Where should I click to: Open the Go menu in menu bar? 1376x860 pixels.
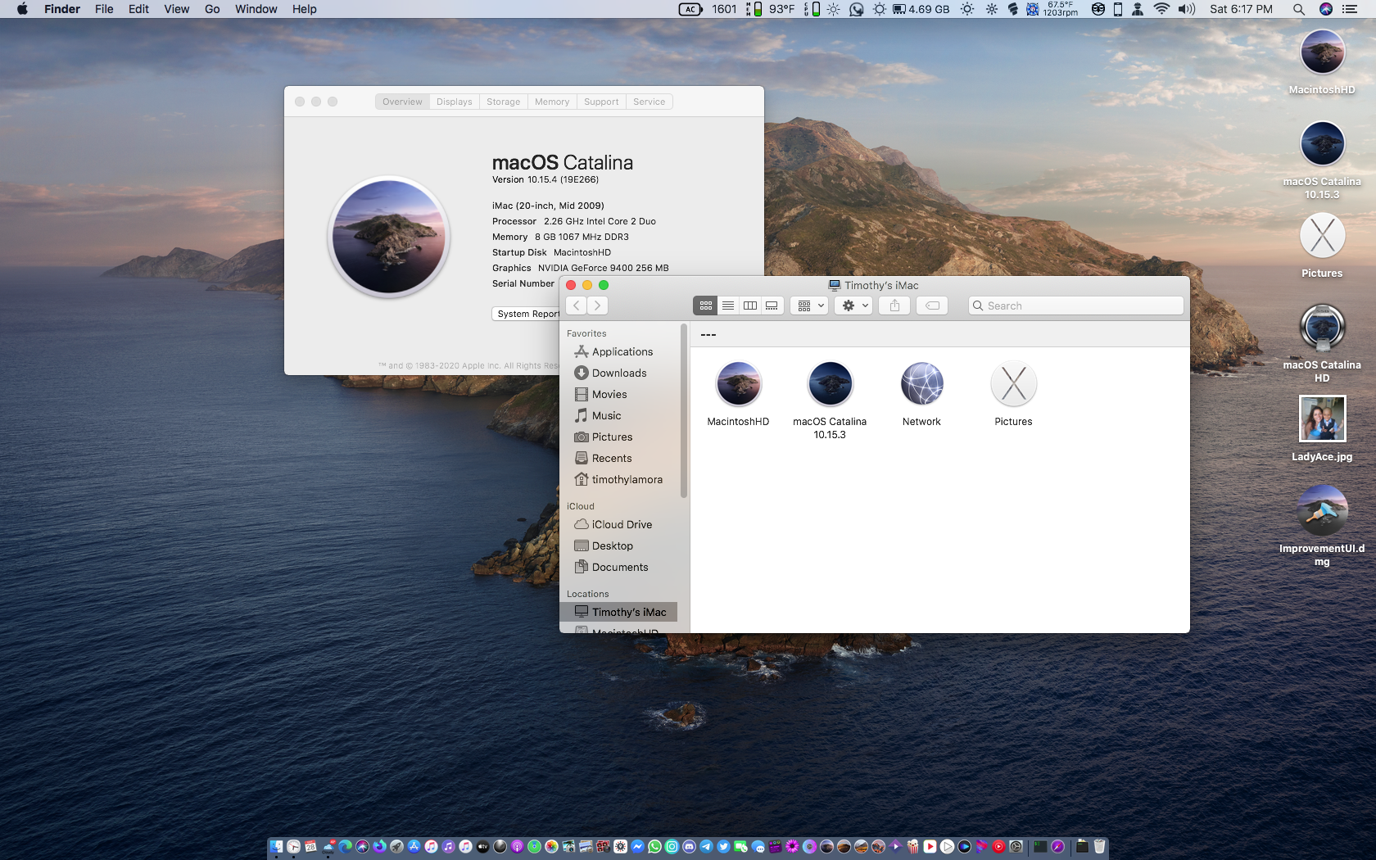(x=212, y=9)
